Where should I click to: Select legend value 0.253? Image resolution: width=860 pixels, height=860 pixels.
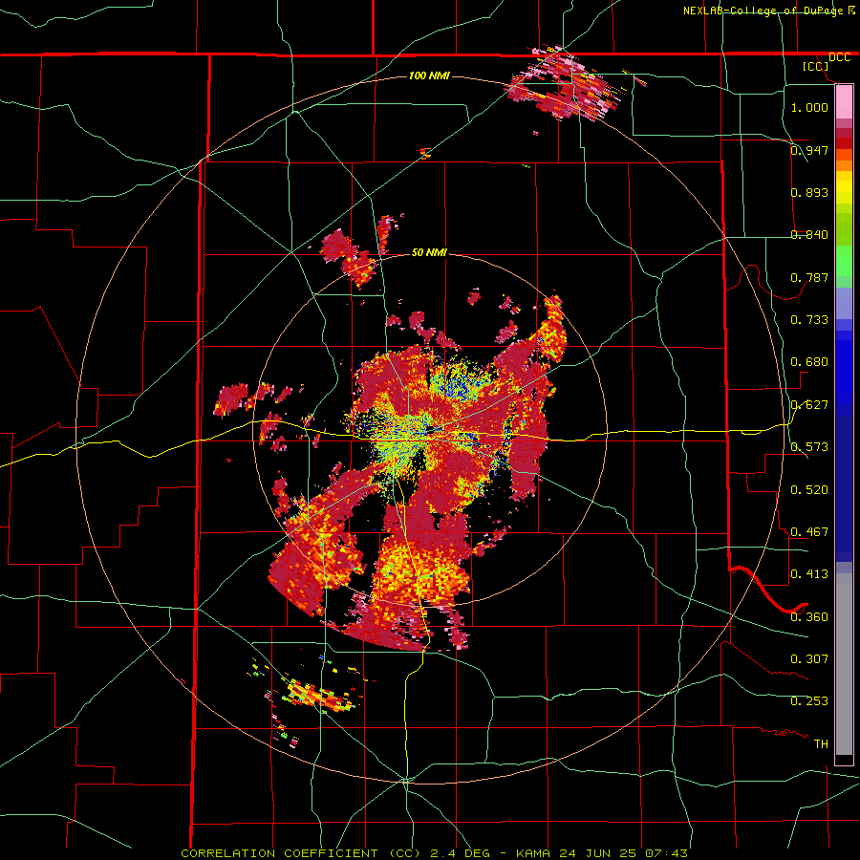click(x=809, y=701)
